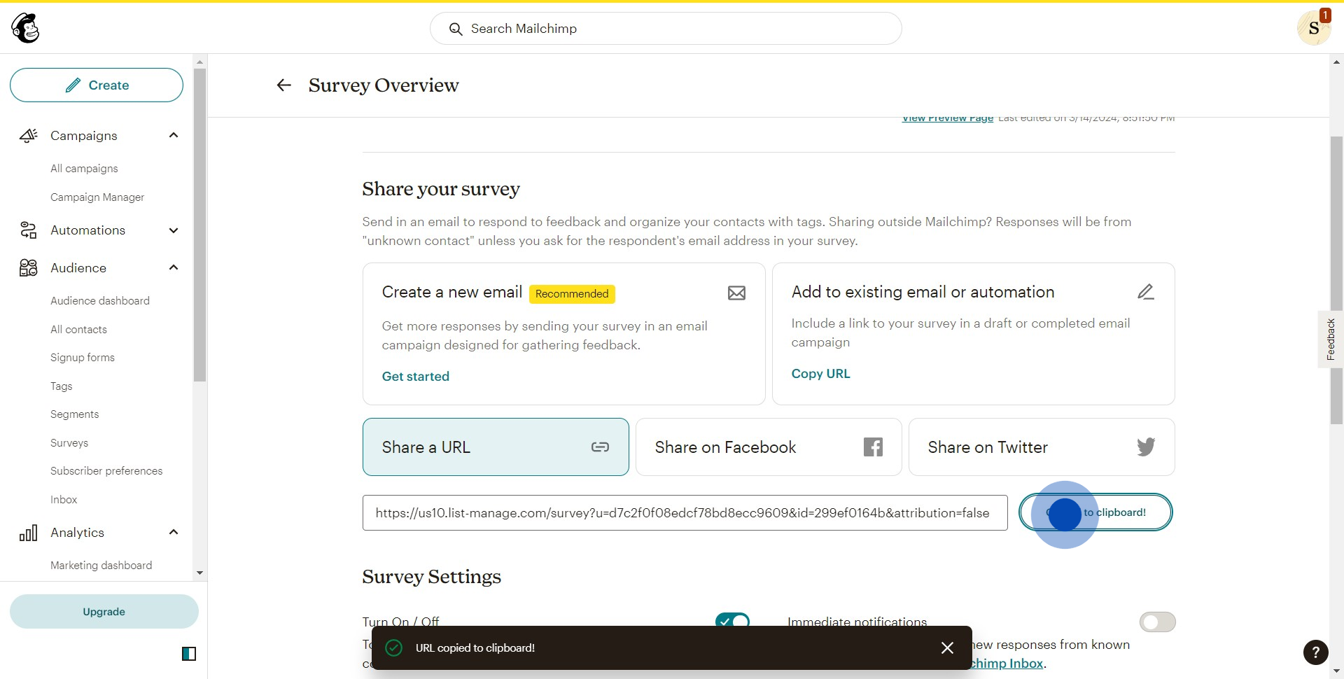Click the Recommended badge
Viewport: 1344px width, 679px height.
572,294
